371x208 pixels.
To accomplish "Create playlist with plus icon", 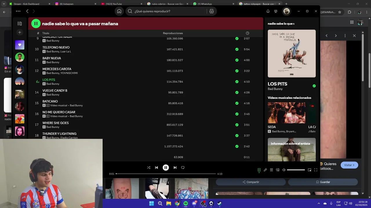I will pyautogui.click(x=20, y=32).
